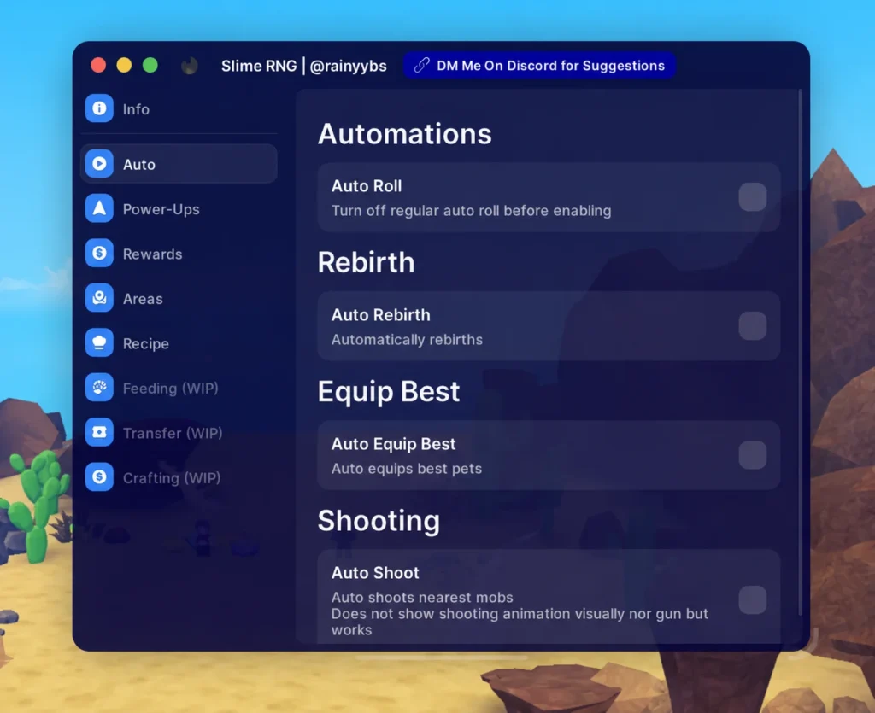Screen dimensions: 875x713
Task: Click the yellow minimize window button
Action: click(x=124, y=65)
